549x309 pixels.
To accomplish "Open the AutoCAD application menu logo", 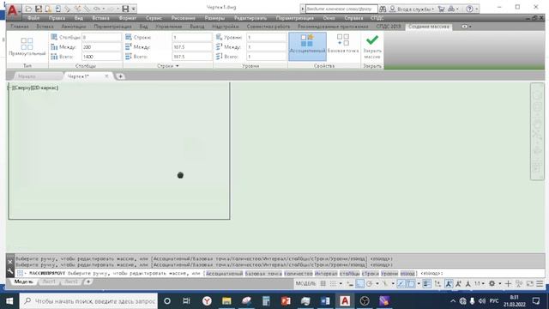I will (12, 10).
